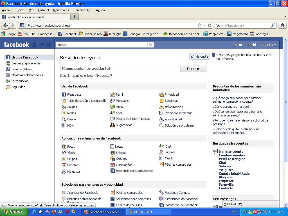Screen dimensions: 288x216
Task: Click the Me gusta like button
Action: tap(199, 56)
